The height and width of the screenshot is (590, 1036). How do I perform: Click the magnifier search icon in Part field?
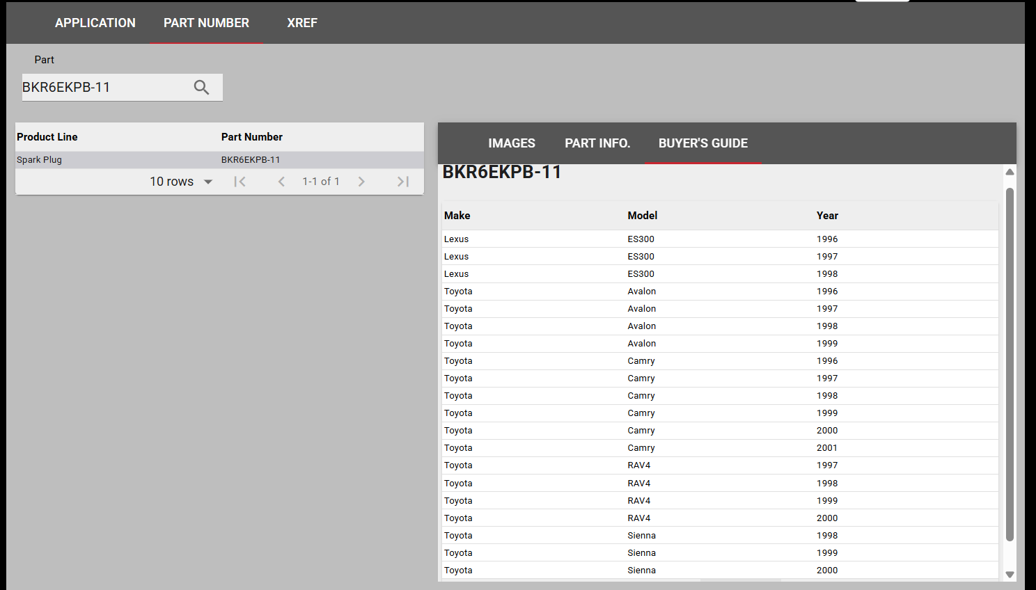(201, 88)
